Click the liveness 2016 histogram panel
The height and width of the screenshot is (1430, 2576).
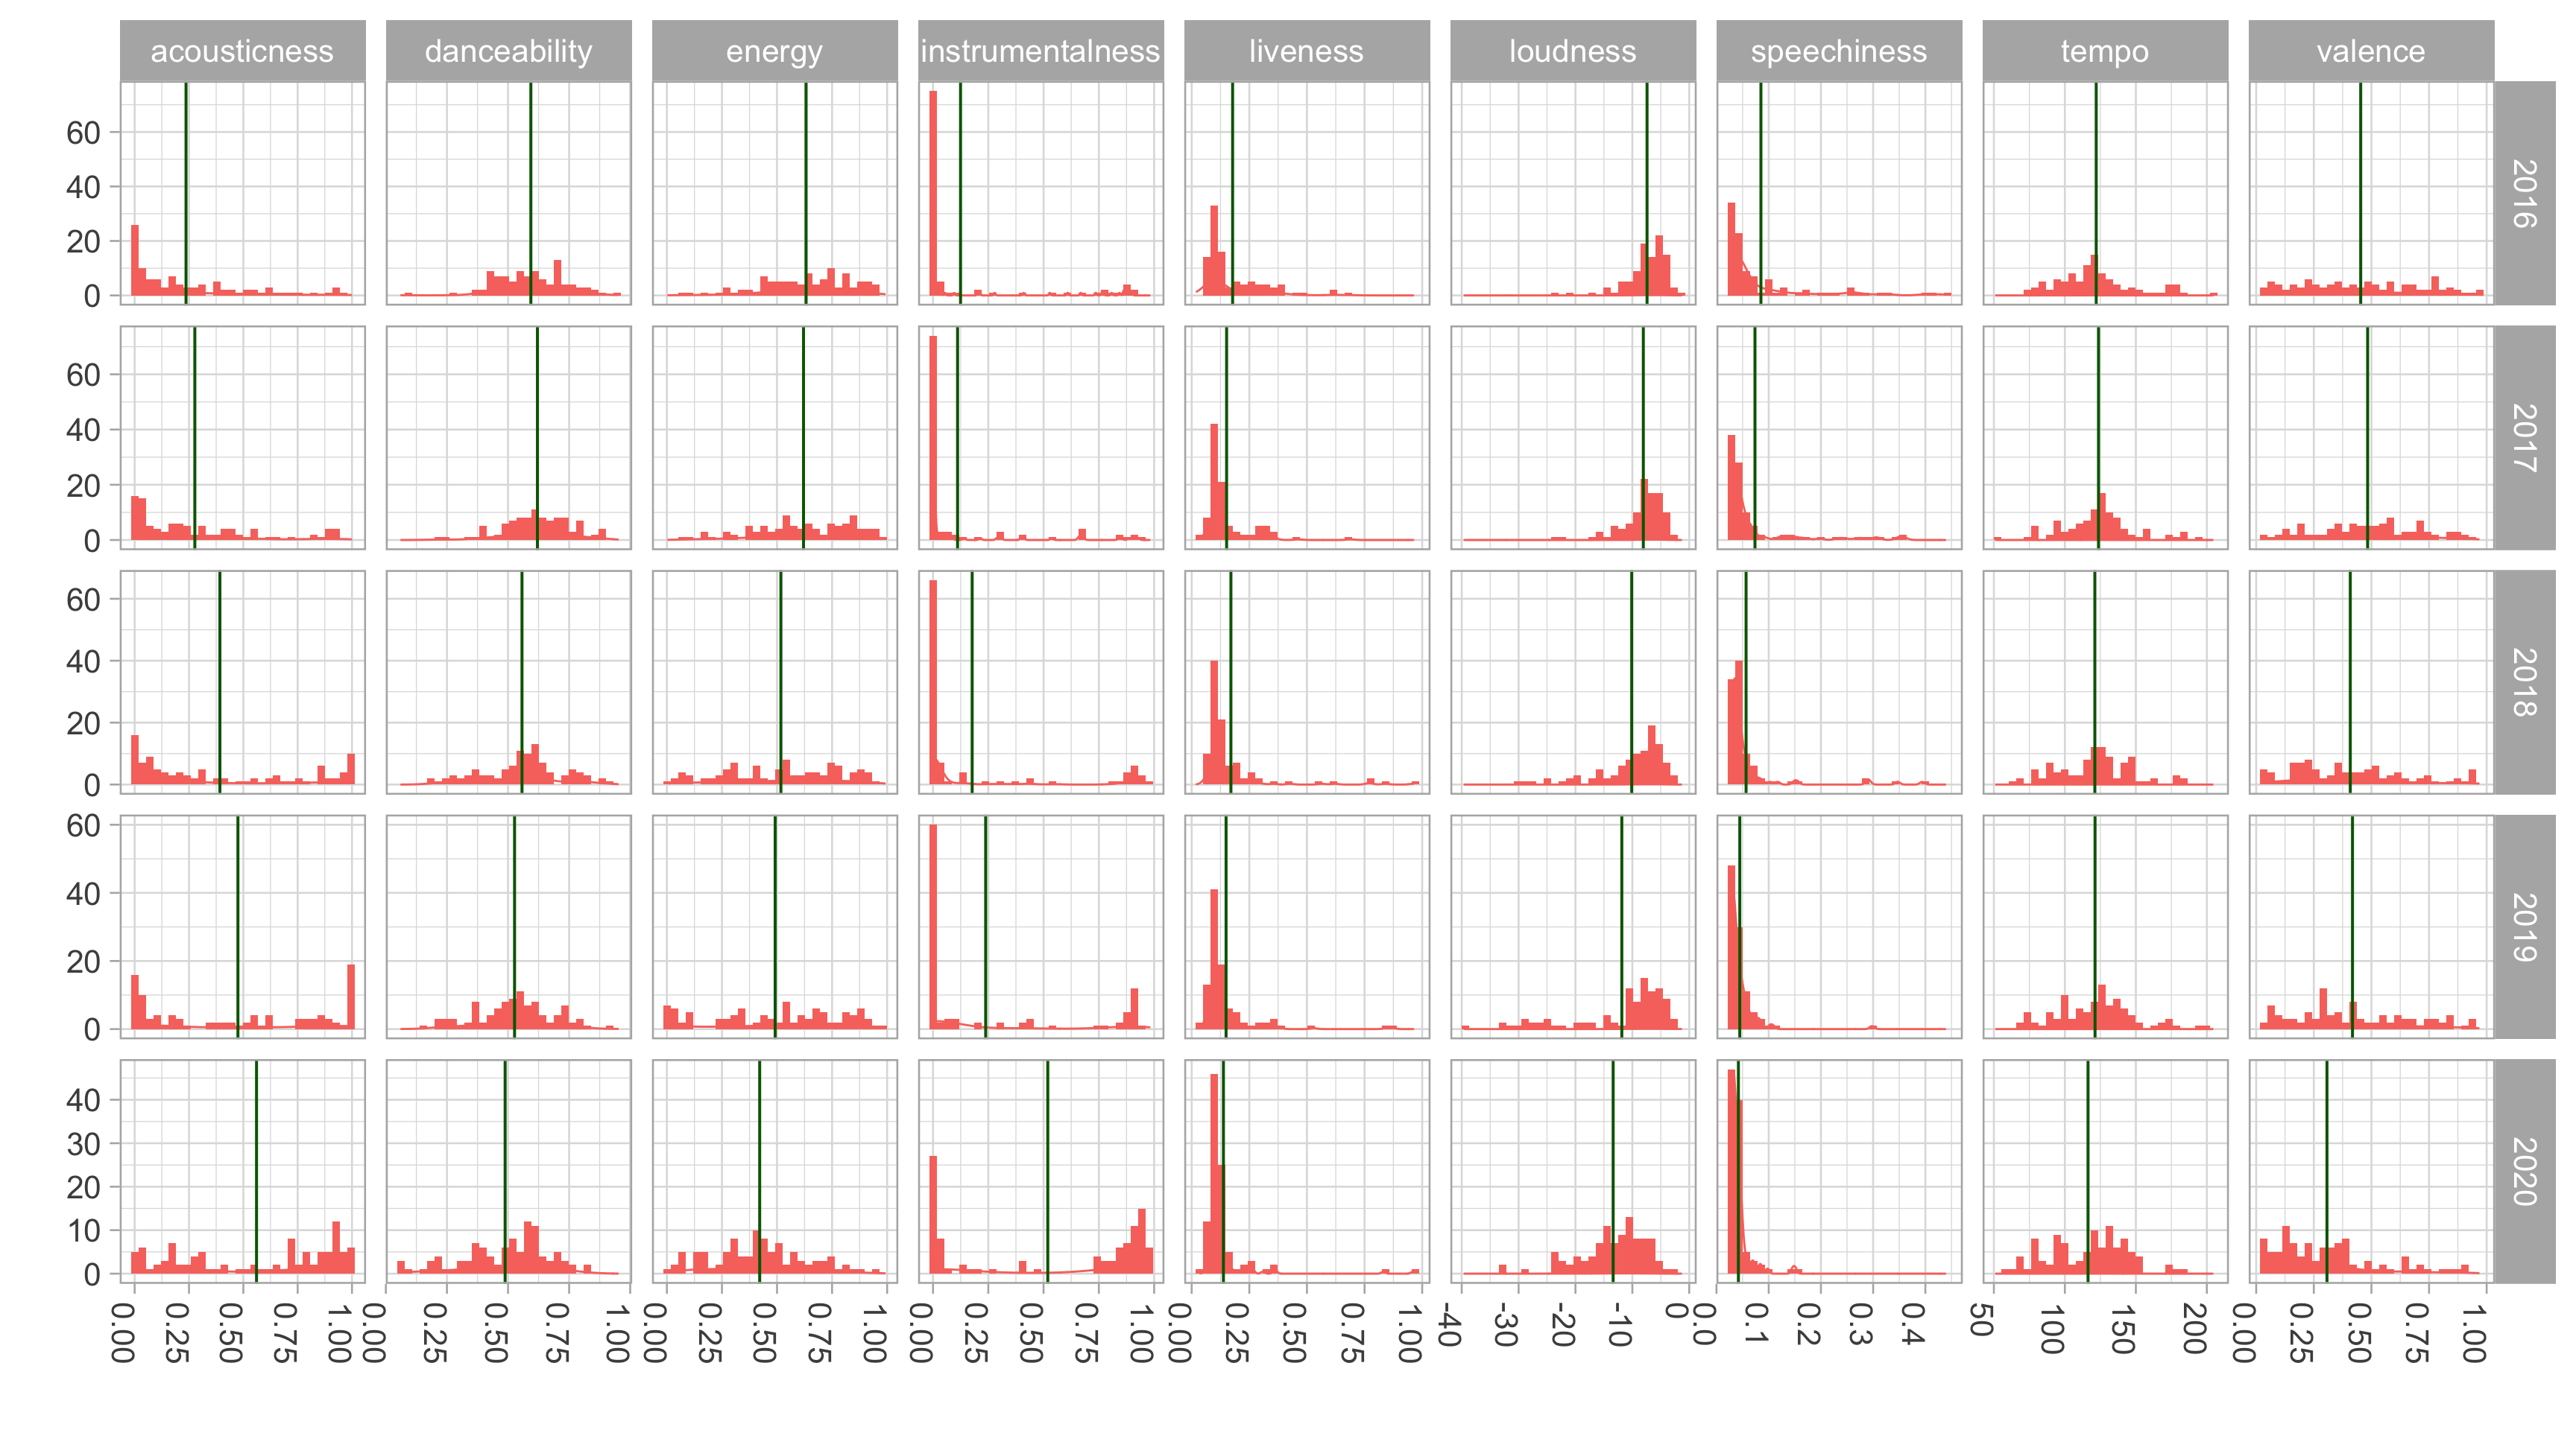tap(1307, 193)
